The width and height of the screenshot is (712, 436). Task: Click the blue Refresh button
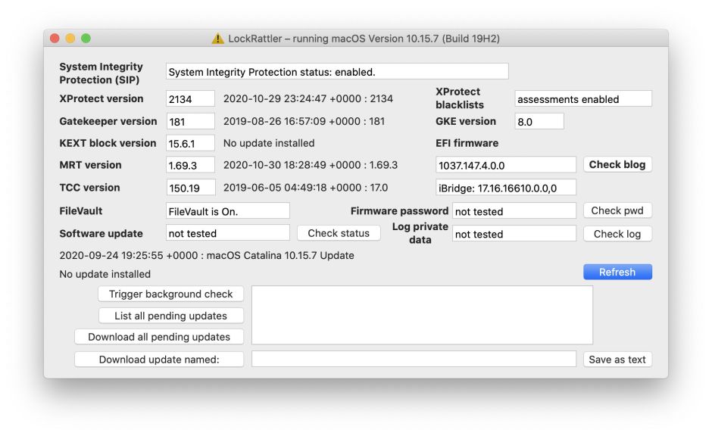tap(617, 272)
